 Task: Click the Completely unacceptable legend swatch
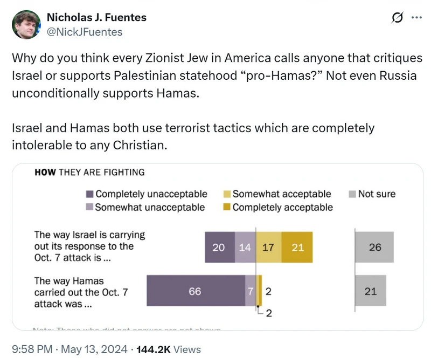click(90, 194)
